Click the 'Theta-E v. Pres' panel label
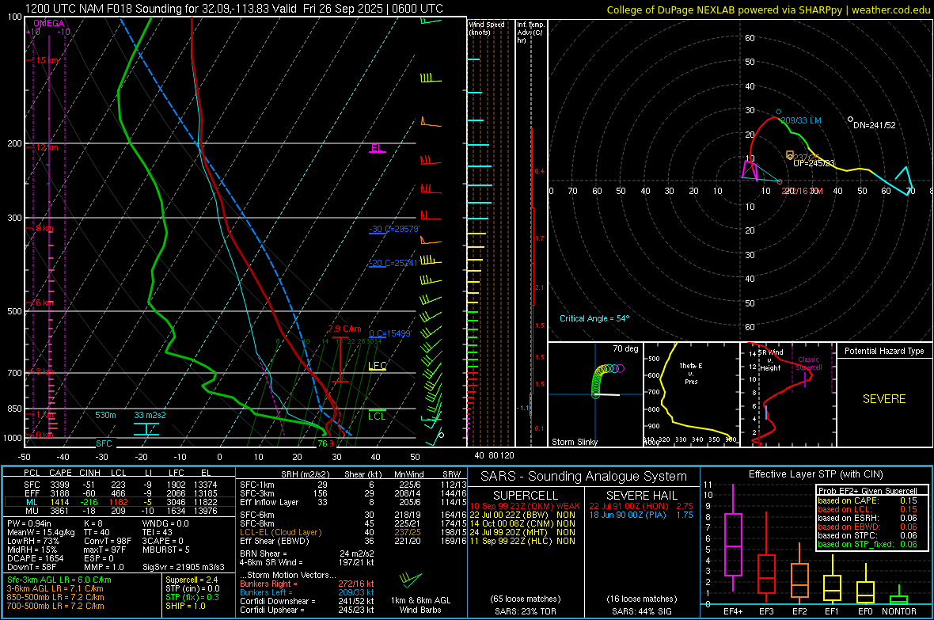 click(x=691, y=374)
